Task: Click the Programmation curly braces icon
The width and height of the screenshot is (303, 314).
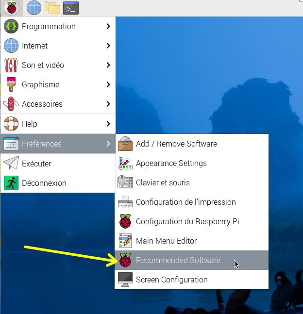Action: (x=11, y=26)
